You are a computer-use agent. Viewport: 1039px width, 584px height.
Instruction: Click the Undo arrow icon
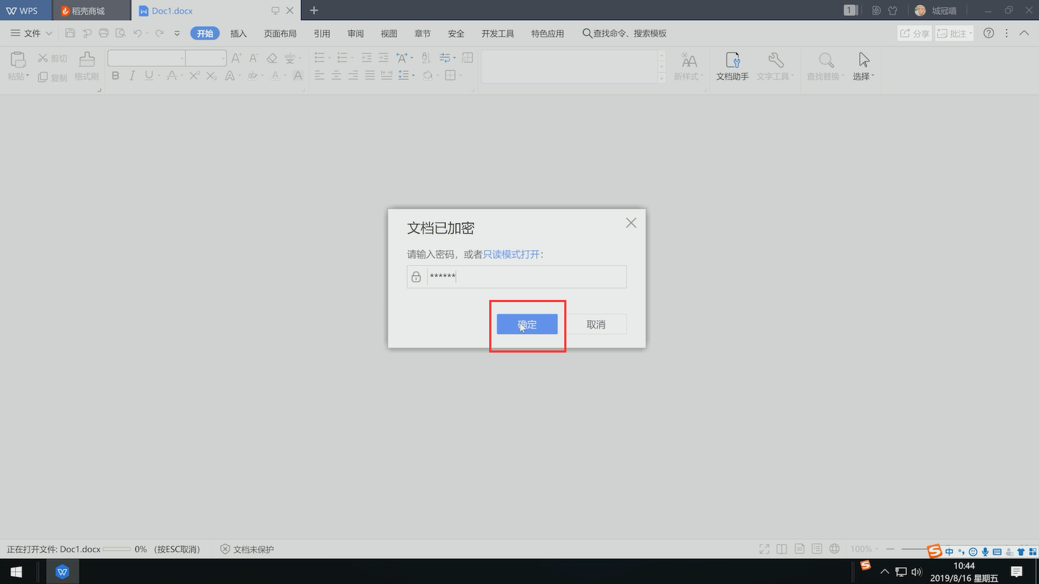[x=138, y=33]
